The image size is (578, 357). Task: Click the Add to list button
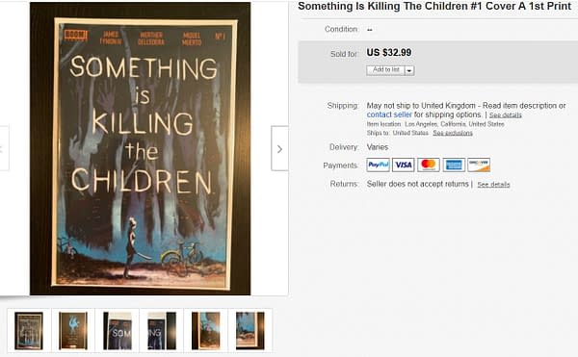point(385,70)
